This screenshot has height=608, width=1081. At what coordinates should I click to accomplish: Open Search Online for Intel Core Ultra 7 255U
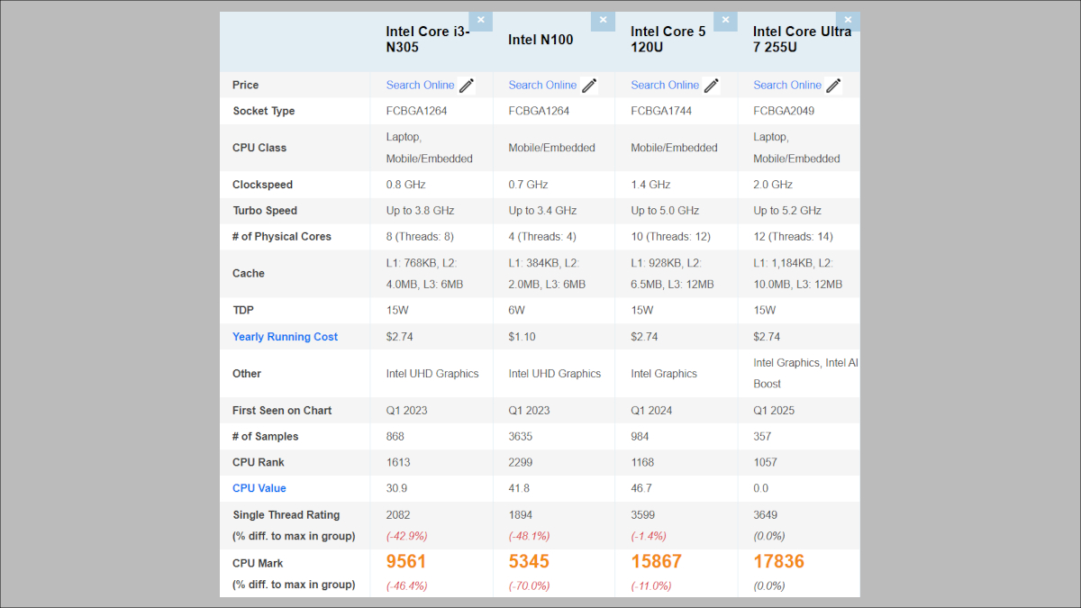point(787,85)
